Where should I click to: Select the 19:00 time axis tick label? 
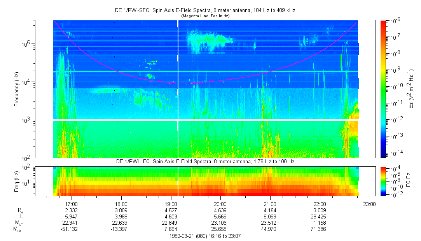tap(171, 204)
